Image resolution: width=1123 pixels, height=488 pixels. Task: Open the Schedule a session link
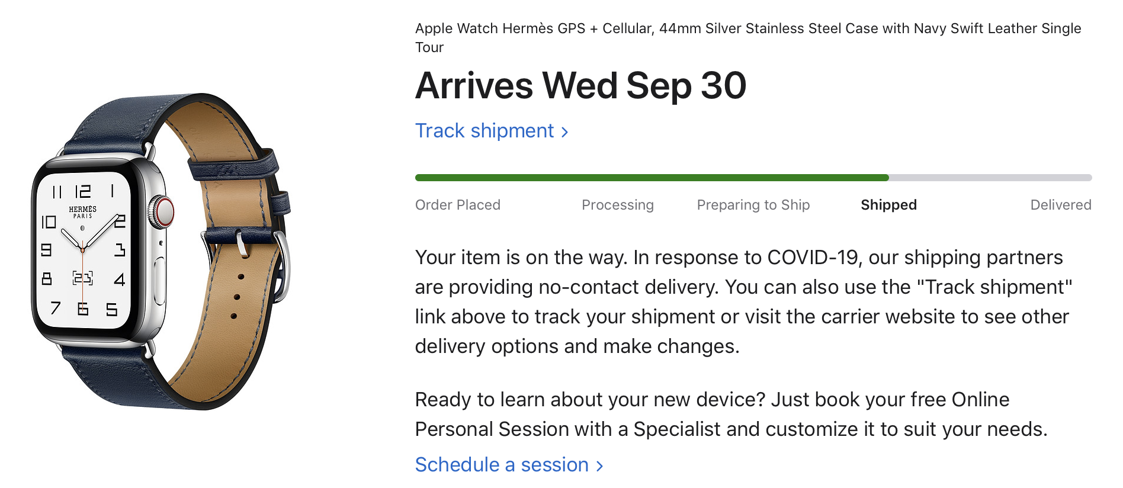[502, 465]
